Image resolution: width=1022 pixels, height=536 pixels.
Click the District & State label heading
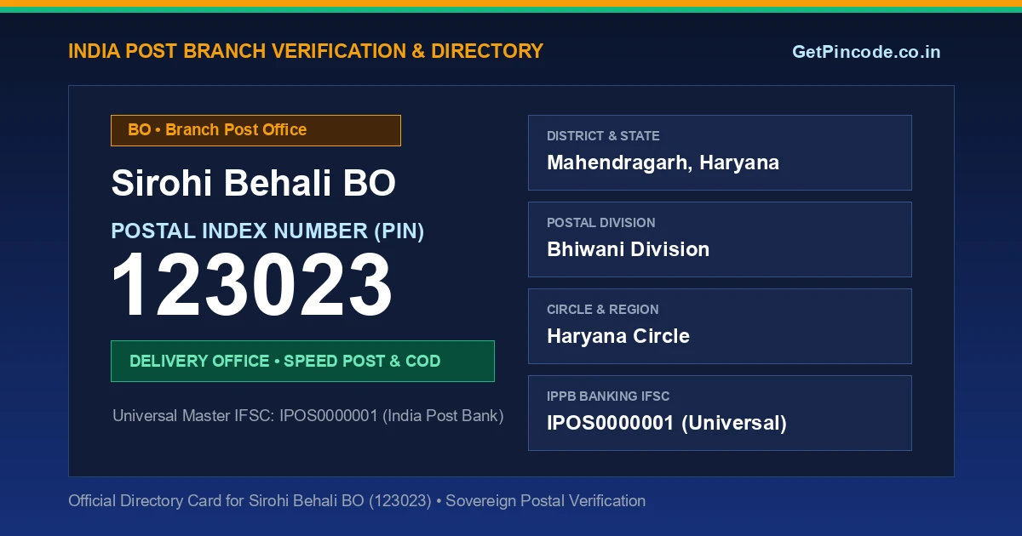[x=603, y=136]
